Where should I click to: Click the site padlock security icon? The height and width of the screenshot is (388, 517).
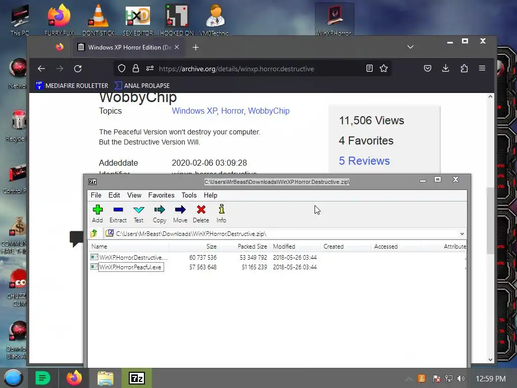(x=135, y=68)
